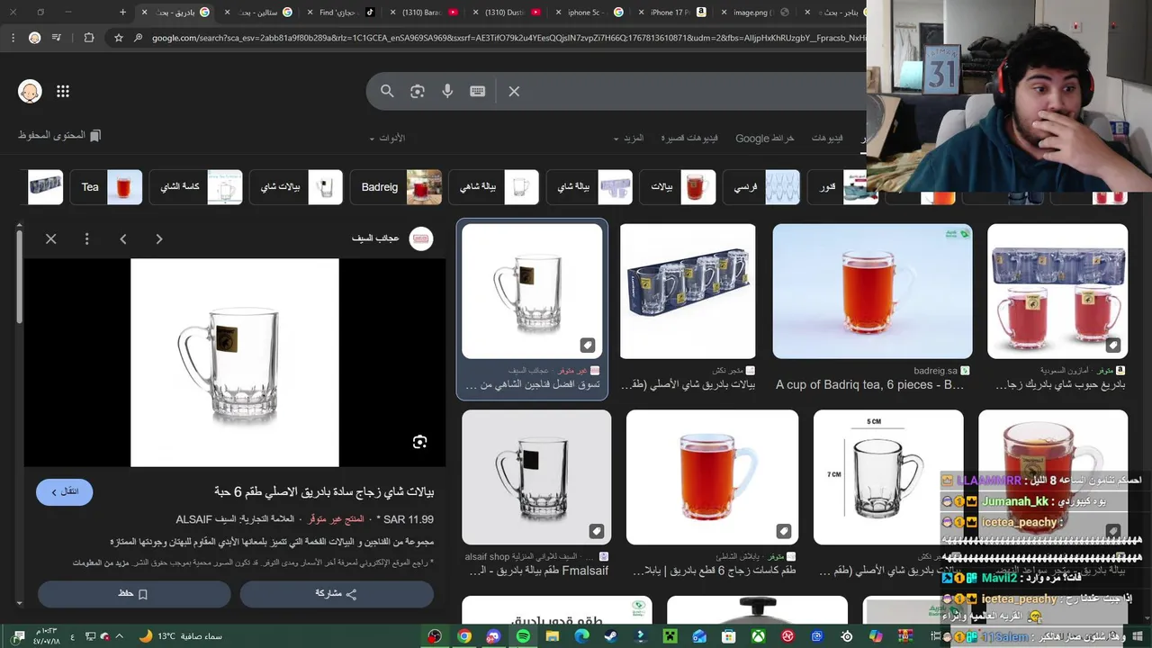Search inside the preview image with Lens
Image resolution: width=1152 pixels, height=648 pixels.
419,442
